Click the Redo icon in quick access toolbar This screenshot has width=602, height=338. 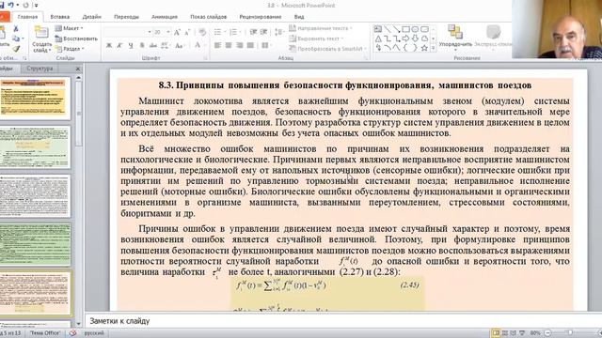click(26, 5)
